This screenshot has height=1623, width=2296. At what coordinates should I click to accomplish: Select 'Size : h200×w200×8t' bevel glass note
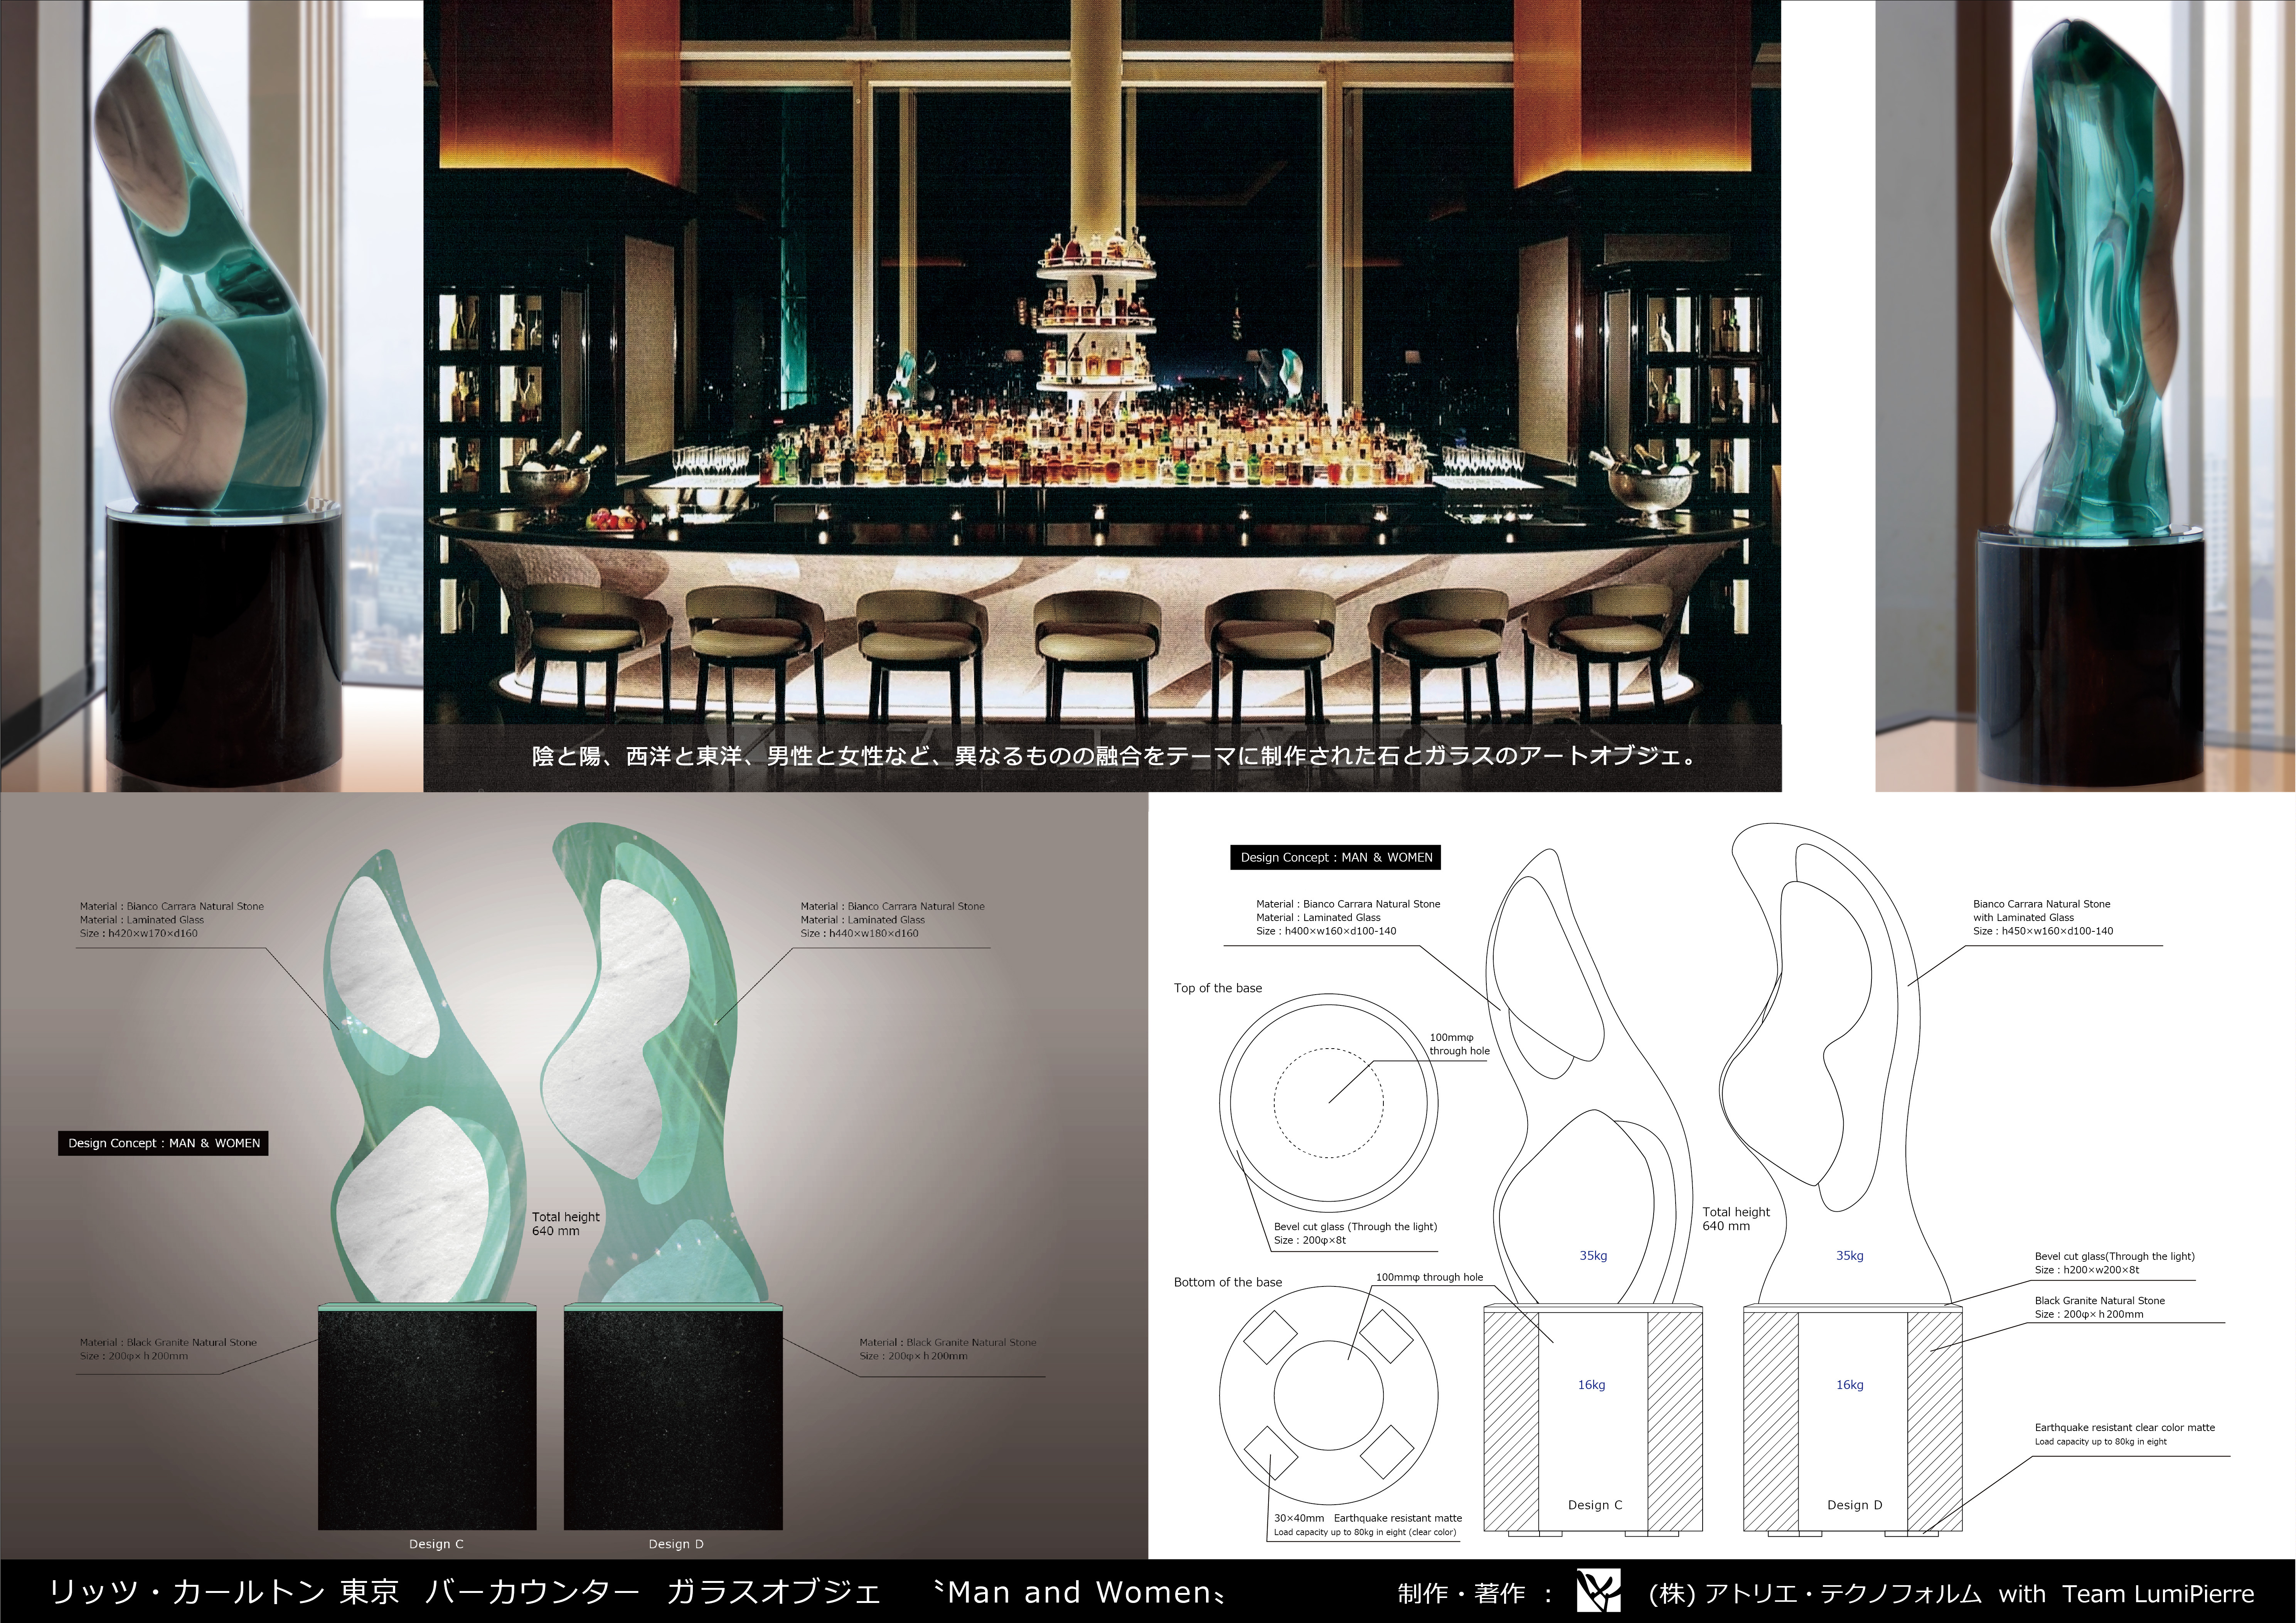2087,1270
